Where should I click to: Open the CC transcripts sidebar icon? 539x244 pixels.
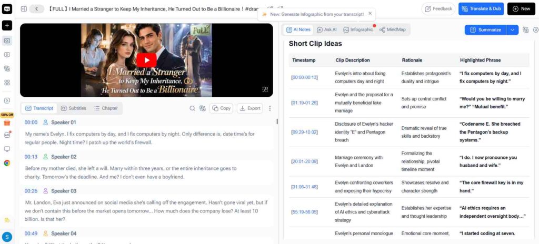click(7, 40)
